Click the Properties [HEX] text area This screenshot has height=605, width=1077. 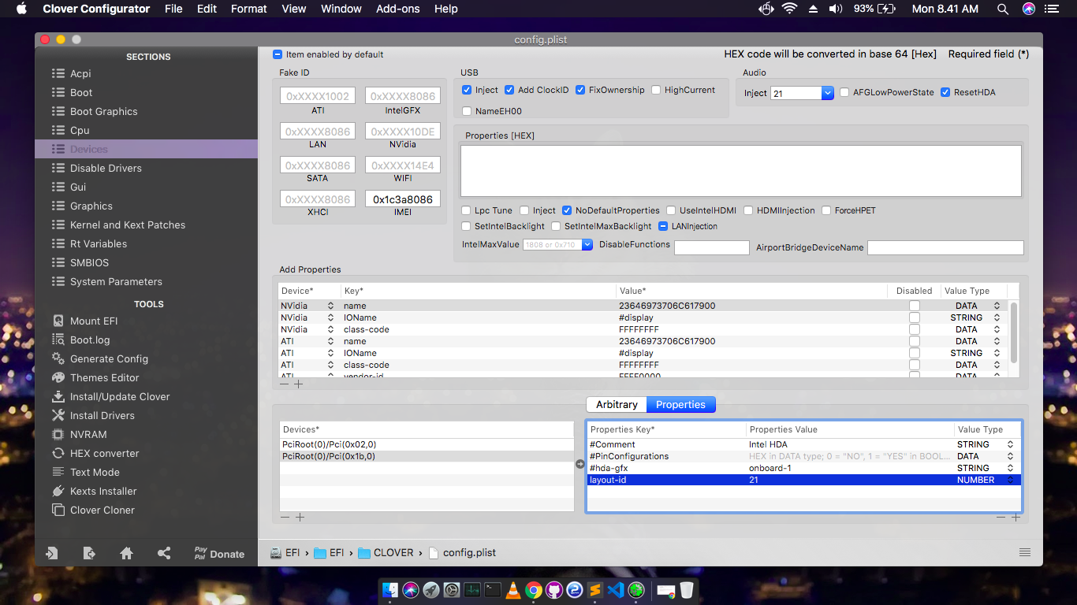pos(741,170)
